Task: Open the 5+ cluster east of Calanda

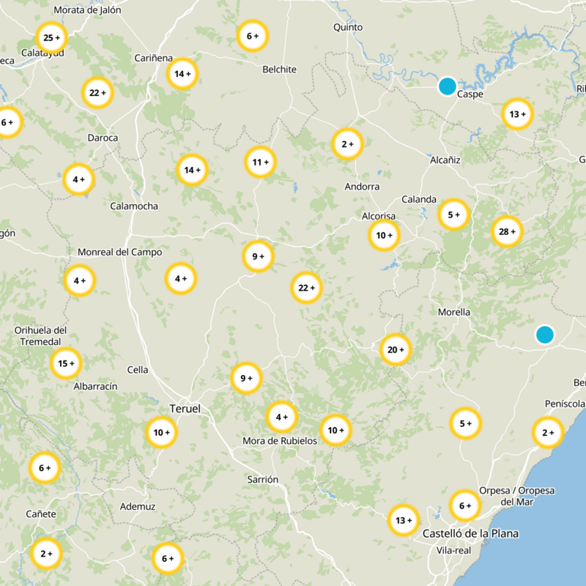Action: (453, 215)
